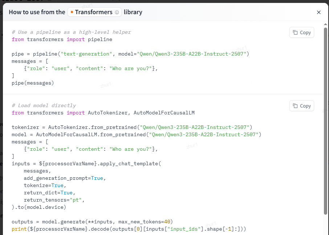Click the ').to(model.device)' line
329x235 pixels.
coord(39,207)
